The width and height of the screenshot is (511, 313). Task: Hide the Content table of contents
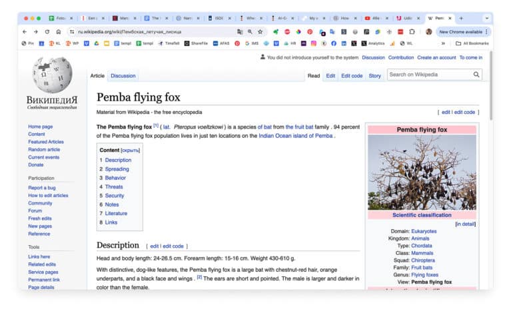tap(131, 151)
